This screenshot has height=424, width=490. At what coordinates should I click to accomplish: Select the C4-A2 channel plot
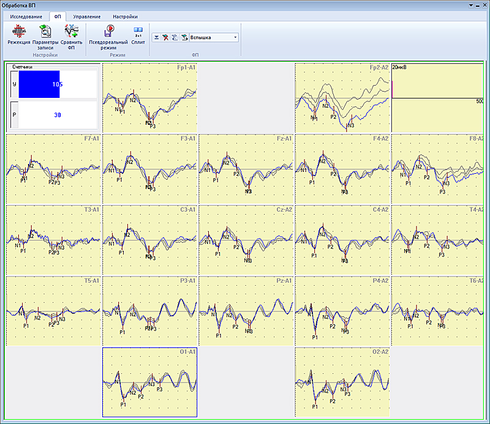click(x=342, y=240)
